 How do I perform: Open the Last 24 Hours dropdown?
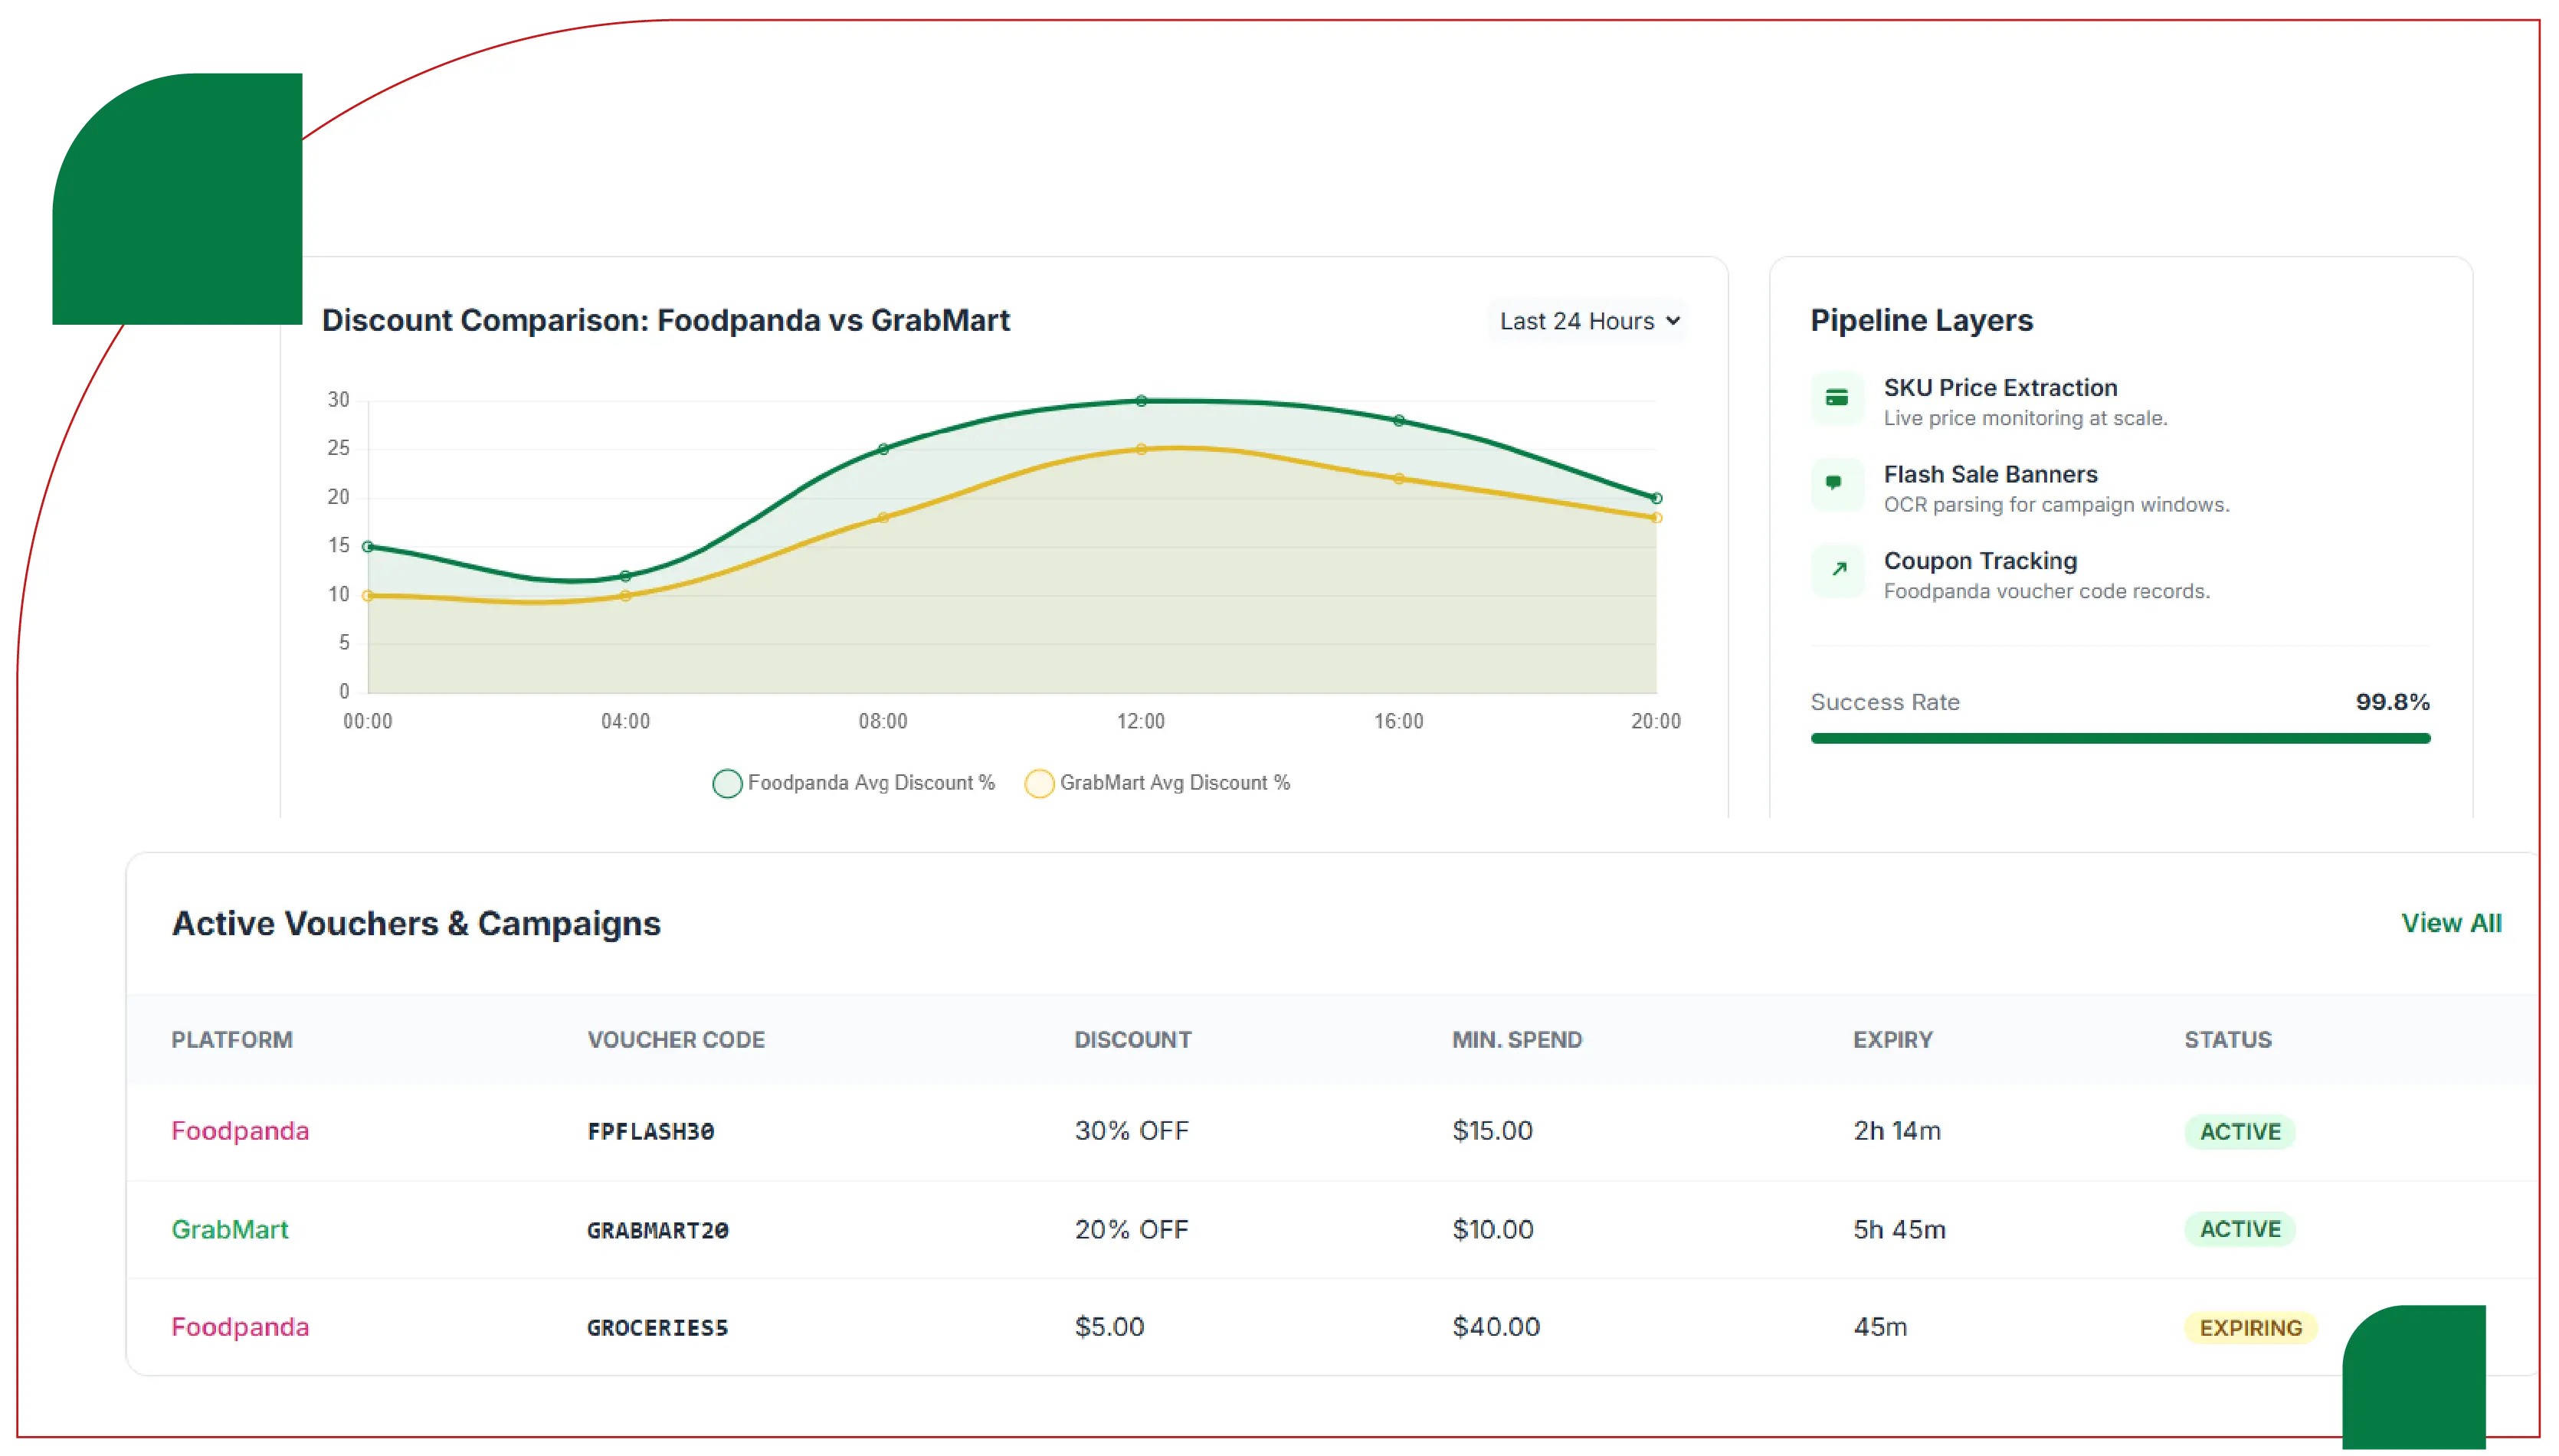(x=1587, y=321)
